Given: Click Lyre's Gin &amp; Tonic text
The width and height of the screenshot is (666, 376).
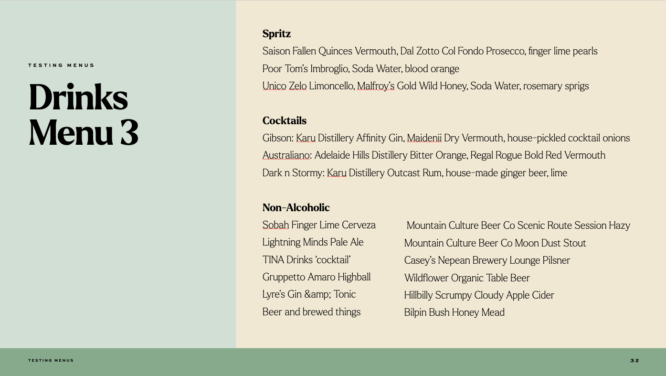Looking at the screenshot, I should pyautogui.click(x=309, y=294).
